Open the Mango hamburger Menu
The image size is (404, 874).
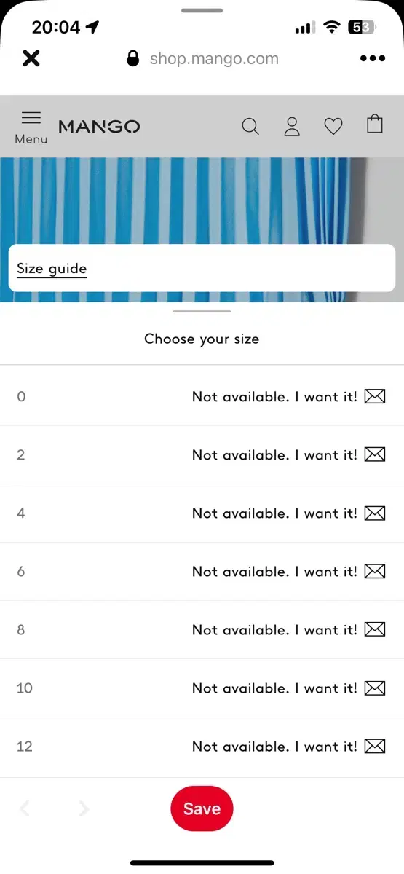(31, 127)
